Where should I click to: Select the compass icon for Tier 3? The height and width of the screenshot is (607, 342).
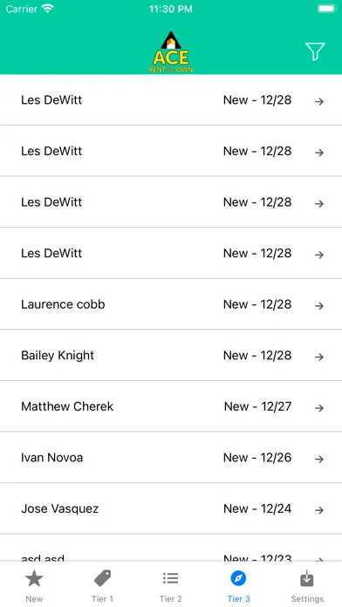(238, 578)
